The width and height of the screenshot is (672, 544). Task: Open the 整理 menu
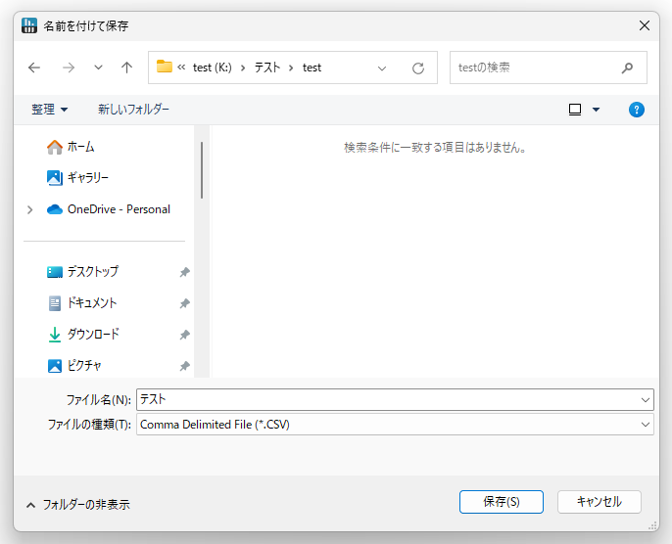click(x=49, y=110)
